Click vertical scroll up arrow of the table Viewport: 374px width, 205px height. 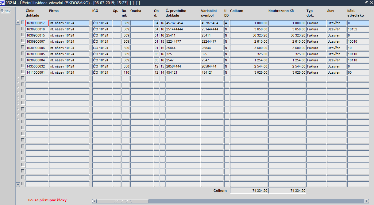coord(18,23)
